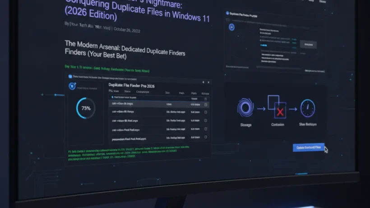This screenshot has height=208, width=370.
Task: Click the 'October 26, 2022' date text
Action: pyautogui.click(x=127, y=30)
